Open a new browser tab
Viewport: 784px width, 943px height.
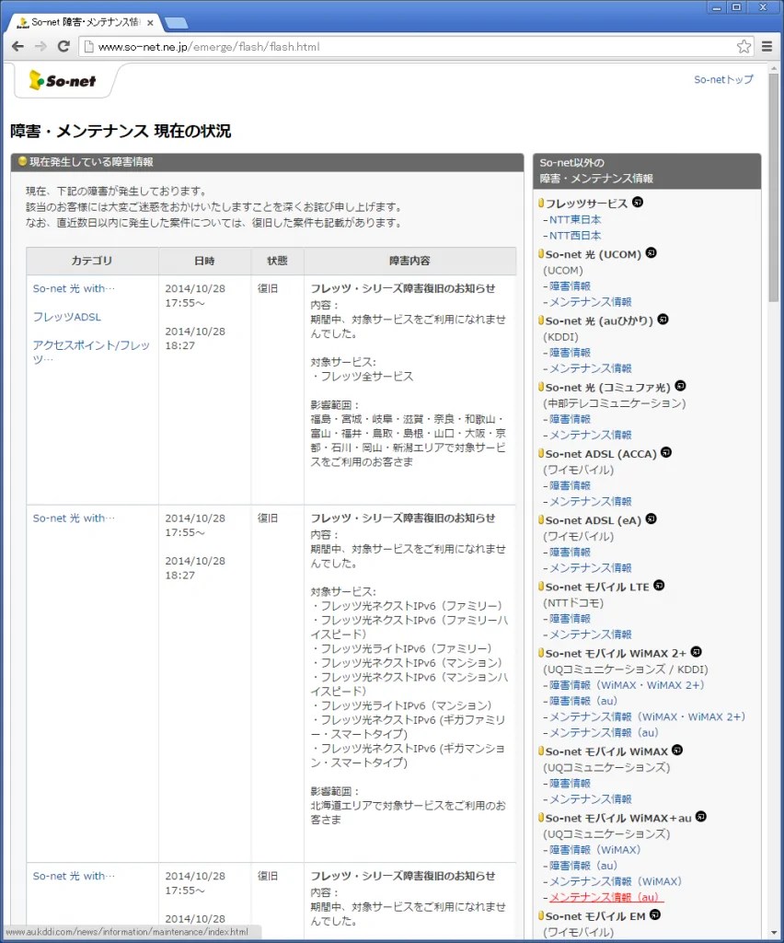point(176,23)
